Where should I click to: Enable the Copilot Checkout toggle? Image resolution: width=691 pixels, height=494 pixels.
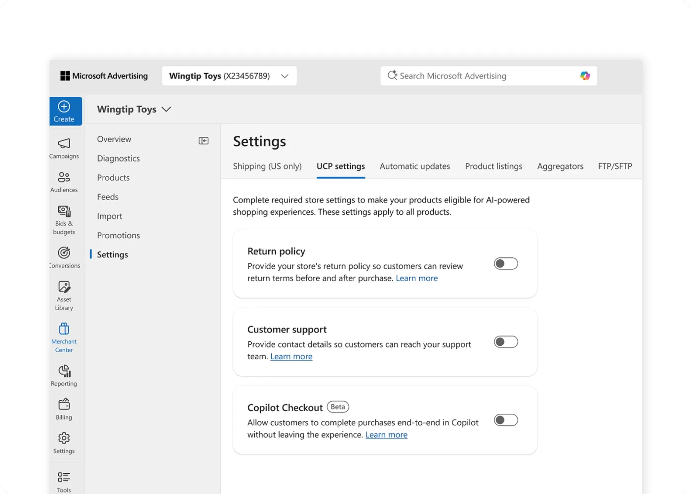click(x=506, y=420)
